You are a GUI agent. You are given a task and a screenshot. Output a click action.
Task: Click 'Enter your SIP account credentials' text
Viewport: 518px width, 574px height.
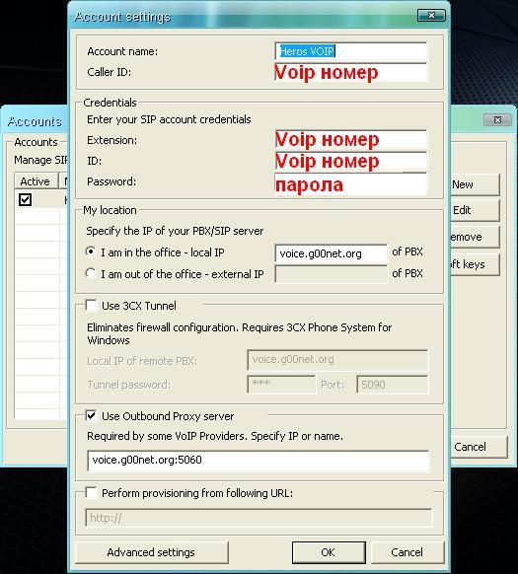pos(169,119)
